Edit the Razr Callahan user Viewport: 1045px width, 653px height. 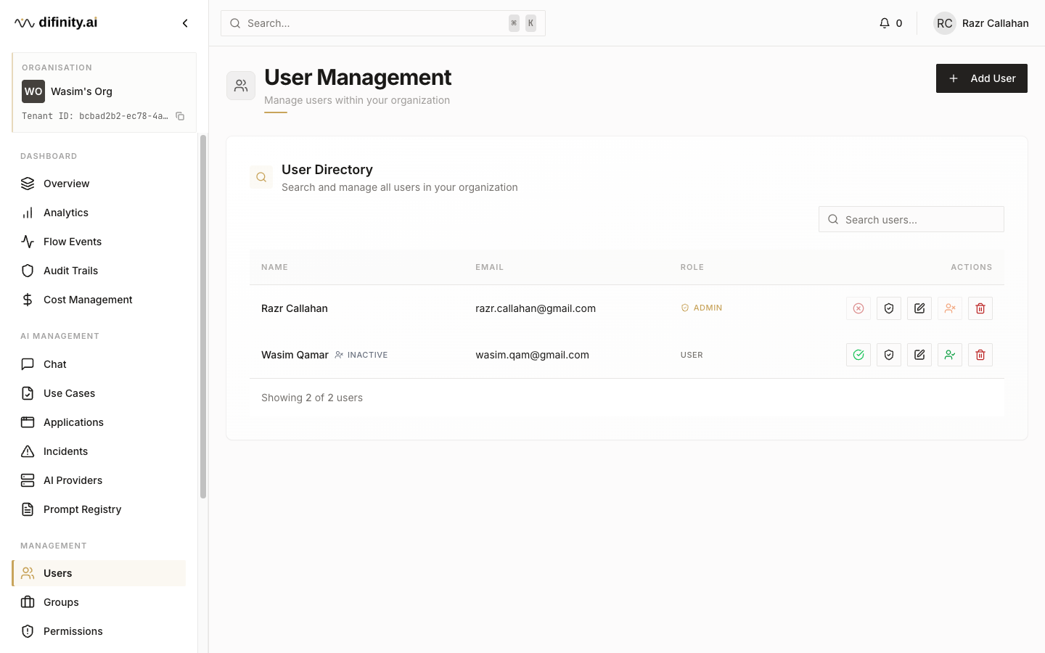click(x=919, y=308)
